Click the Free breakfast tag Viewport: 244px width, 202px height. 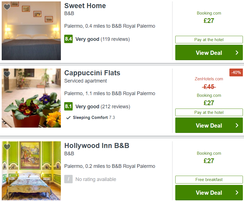point(209,180)
